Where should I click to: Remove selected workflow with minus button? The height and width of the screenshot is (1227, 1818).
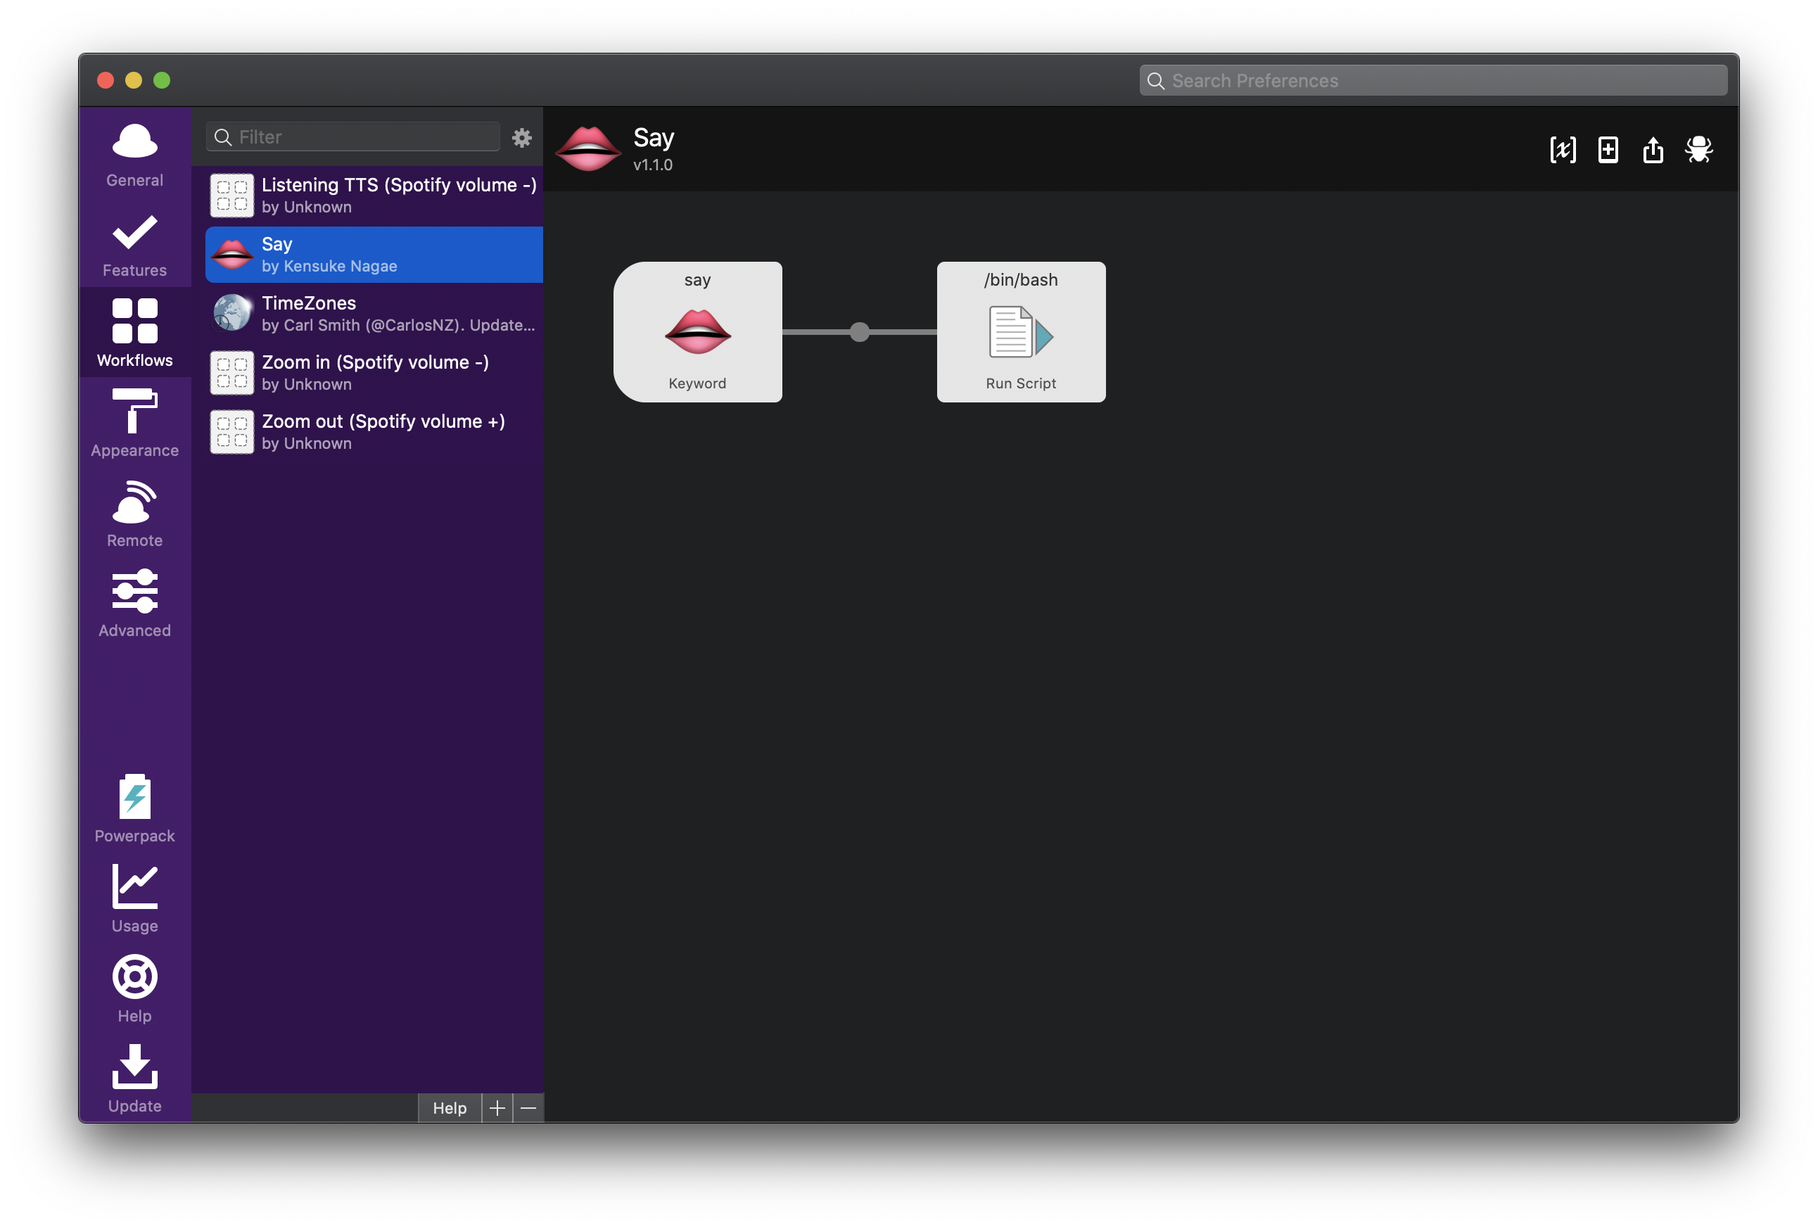[x=529, y=1107]
